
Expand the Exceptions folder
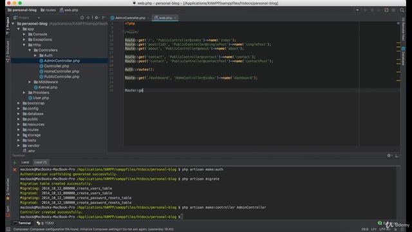pyautogui.click(x=24, y=39)
